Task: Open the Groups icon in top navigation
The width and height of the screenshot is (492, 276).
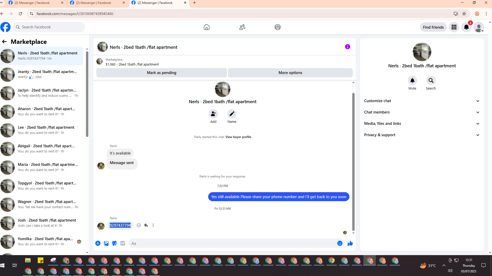Action: pos(277,27)
